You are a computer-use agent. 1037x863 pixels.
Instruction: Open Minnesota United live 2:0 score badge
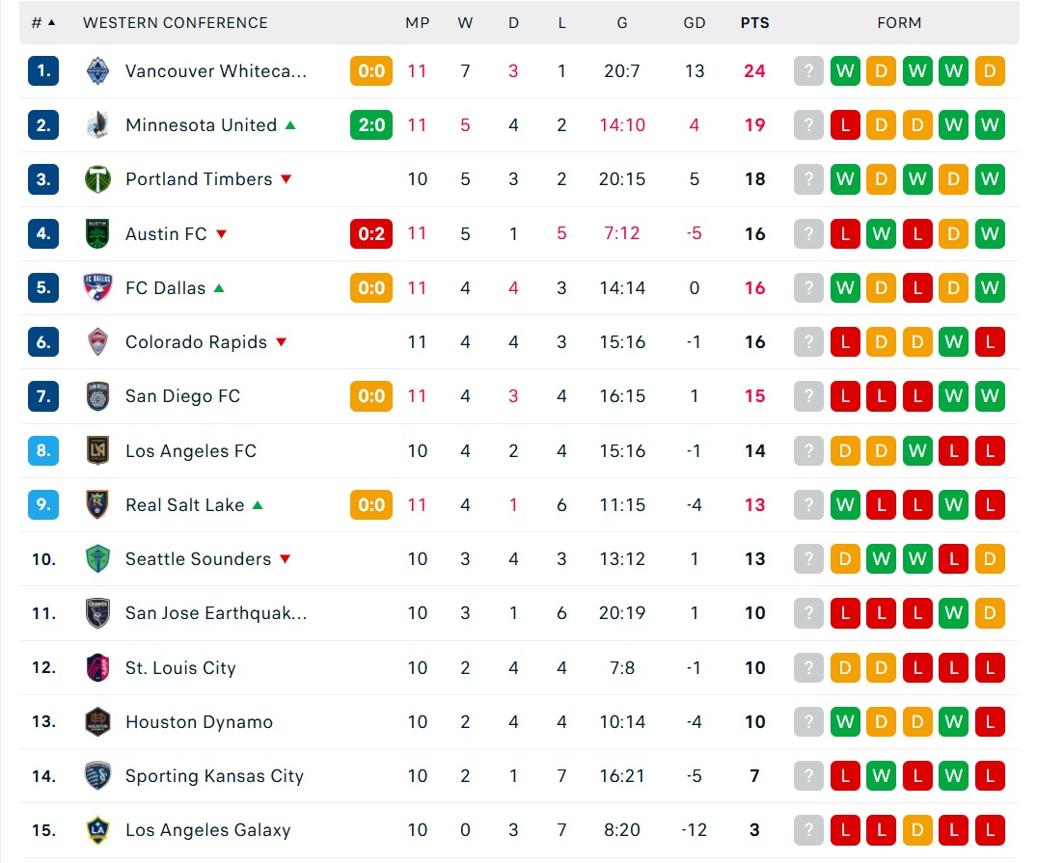(x=371, y=125)
